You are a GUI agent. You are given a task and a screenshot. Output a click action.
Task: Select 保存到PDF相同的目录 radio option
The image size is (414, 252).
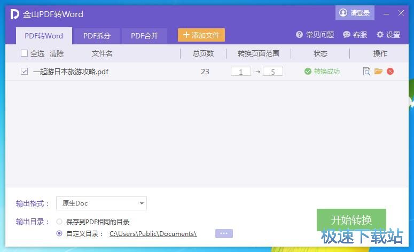click(59, 222)
